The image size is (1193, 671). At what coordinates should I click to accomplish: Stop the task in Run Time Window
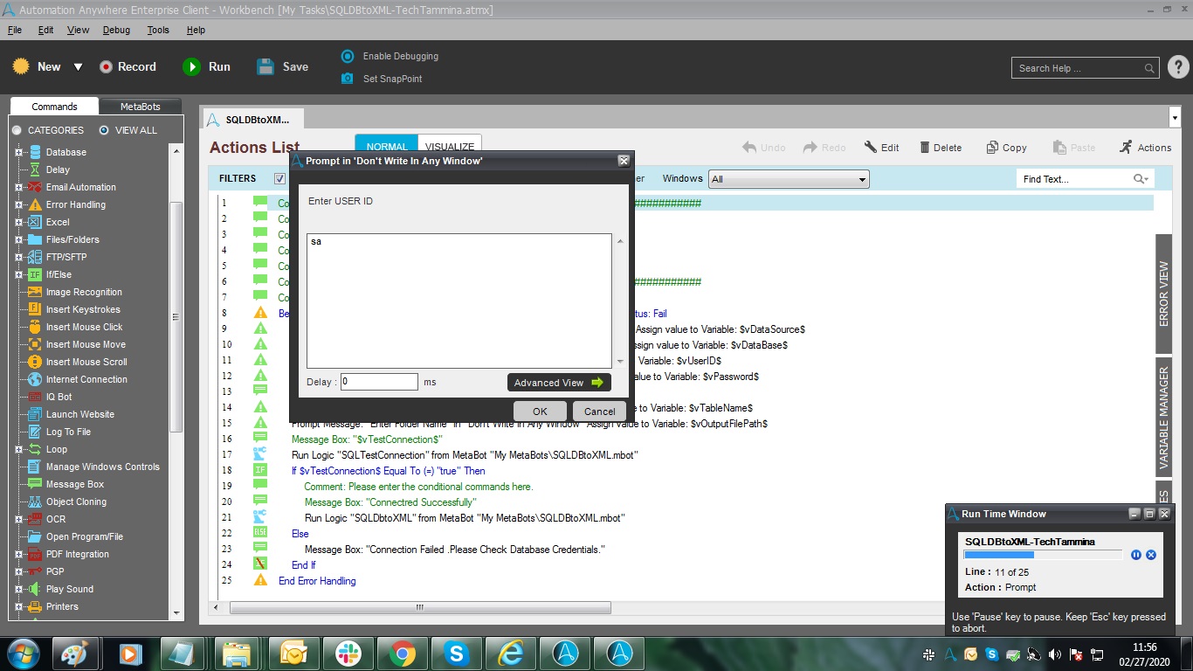coord(1151,555)
